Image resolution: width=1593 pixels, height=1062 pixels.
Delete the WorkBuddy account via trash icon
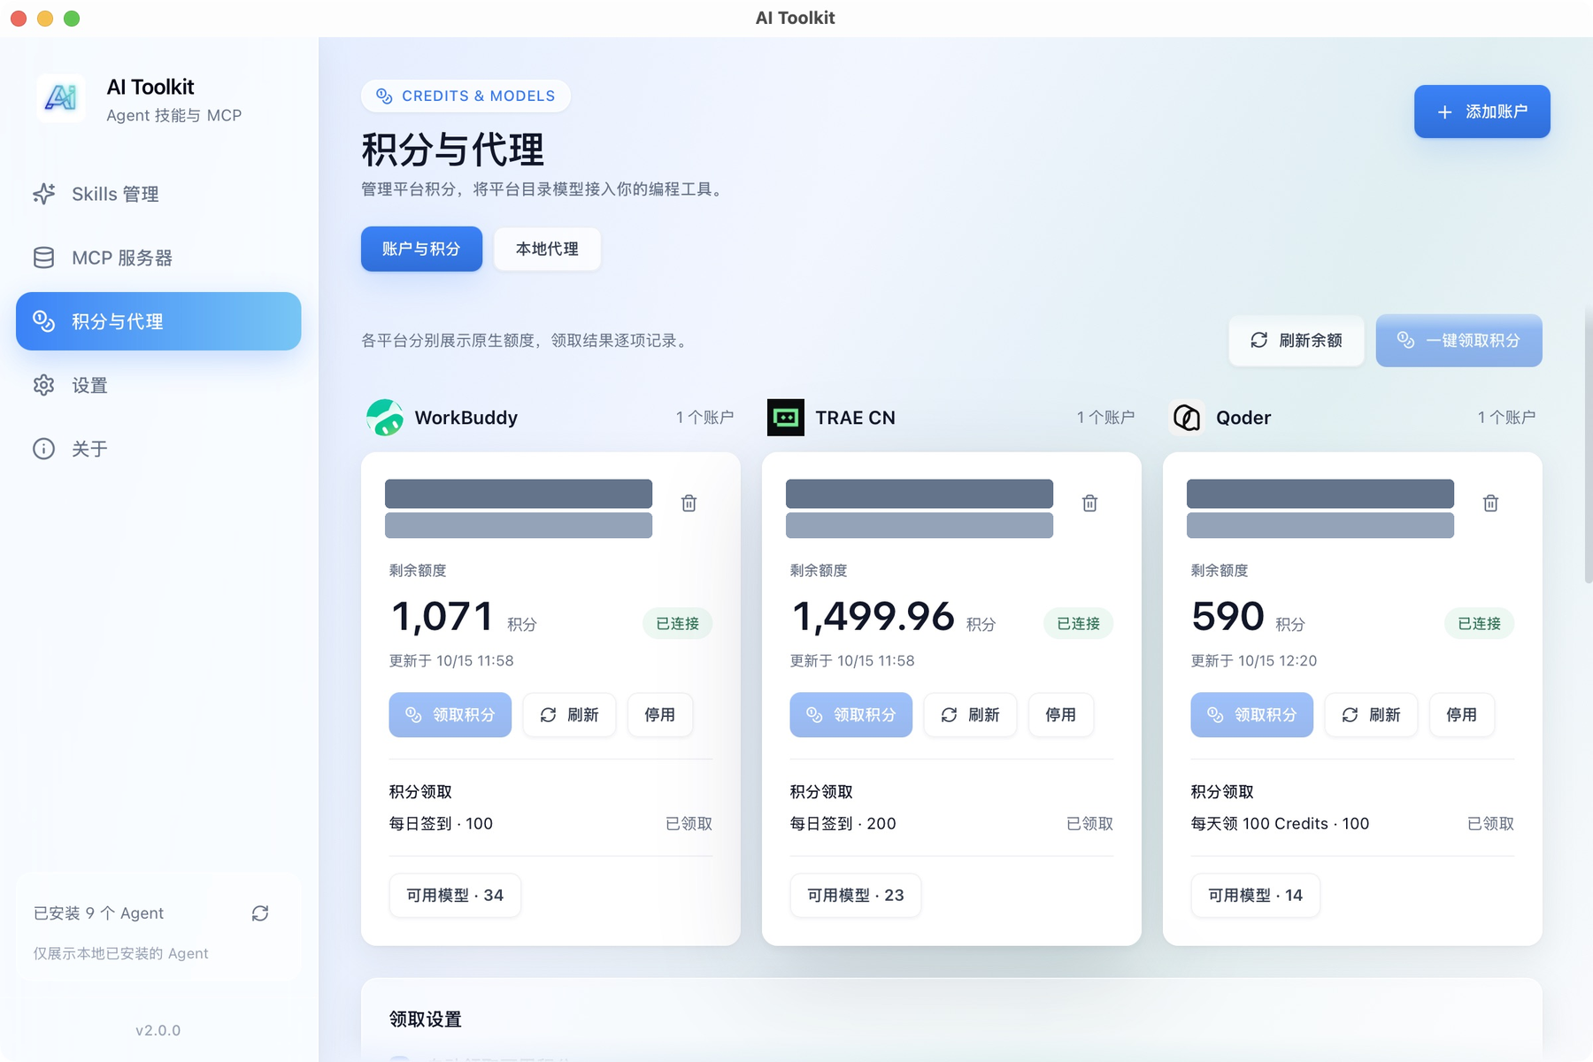(x=689, y=504)
